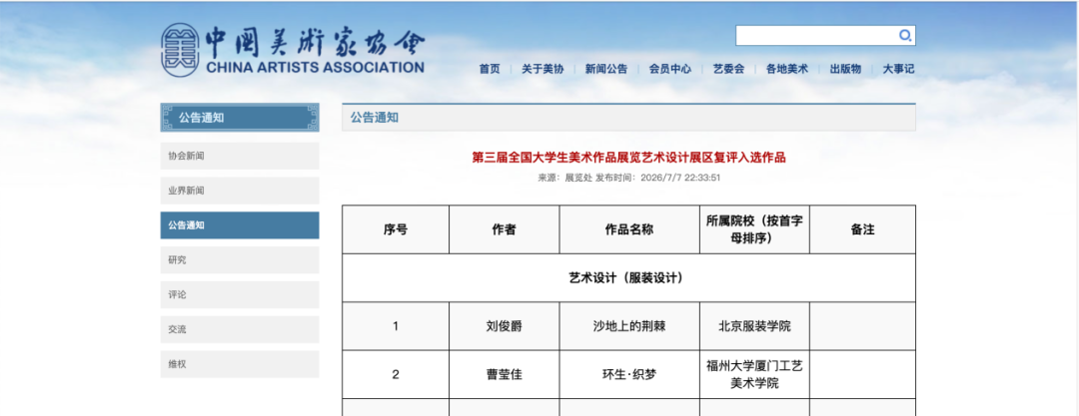Click school cell 福州大学厦门工艺美术学院

click(755, 375)
